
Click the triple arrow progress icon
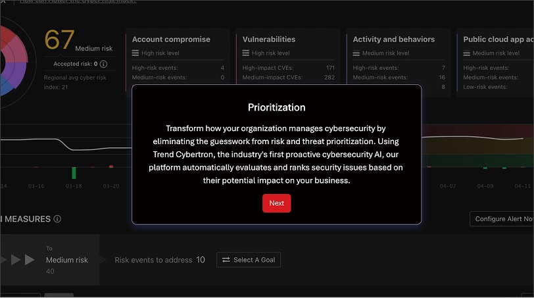point(17,260)
